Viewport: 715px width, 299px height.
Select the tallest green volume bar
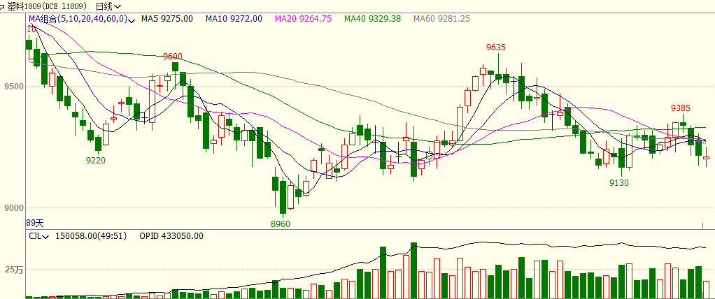413,270
